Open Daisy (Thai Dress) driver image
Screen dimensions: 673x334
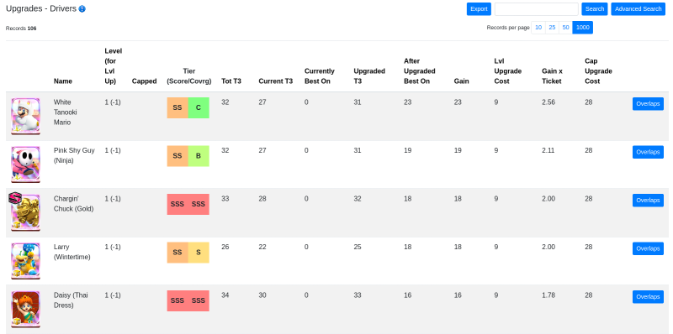click(26, 310)
